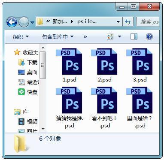Image resolution: width=164 pixels, height=160 pixels.
Task: Click the 2.psd file name label
Action: point(105,80)
